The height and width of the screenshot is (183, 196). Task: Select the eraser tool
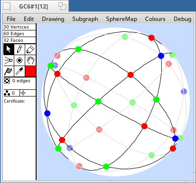point(30,49)
